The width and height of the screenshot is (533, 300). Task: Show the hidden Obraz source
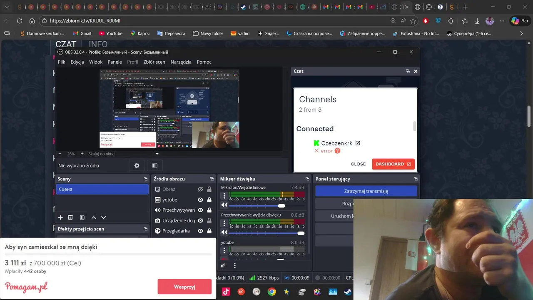pos(200,189)
